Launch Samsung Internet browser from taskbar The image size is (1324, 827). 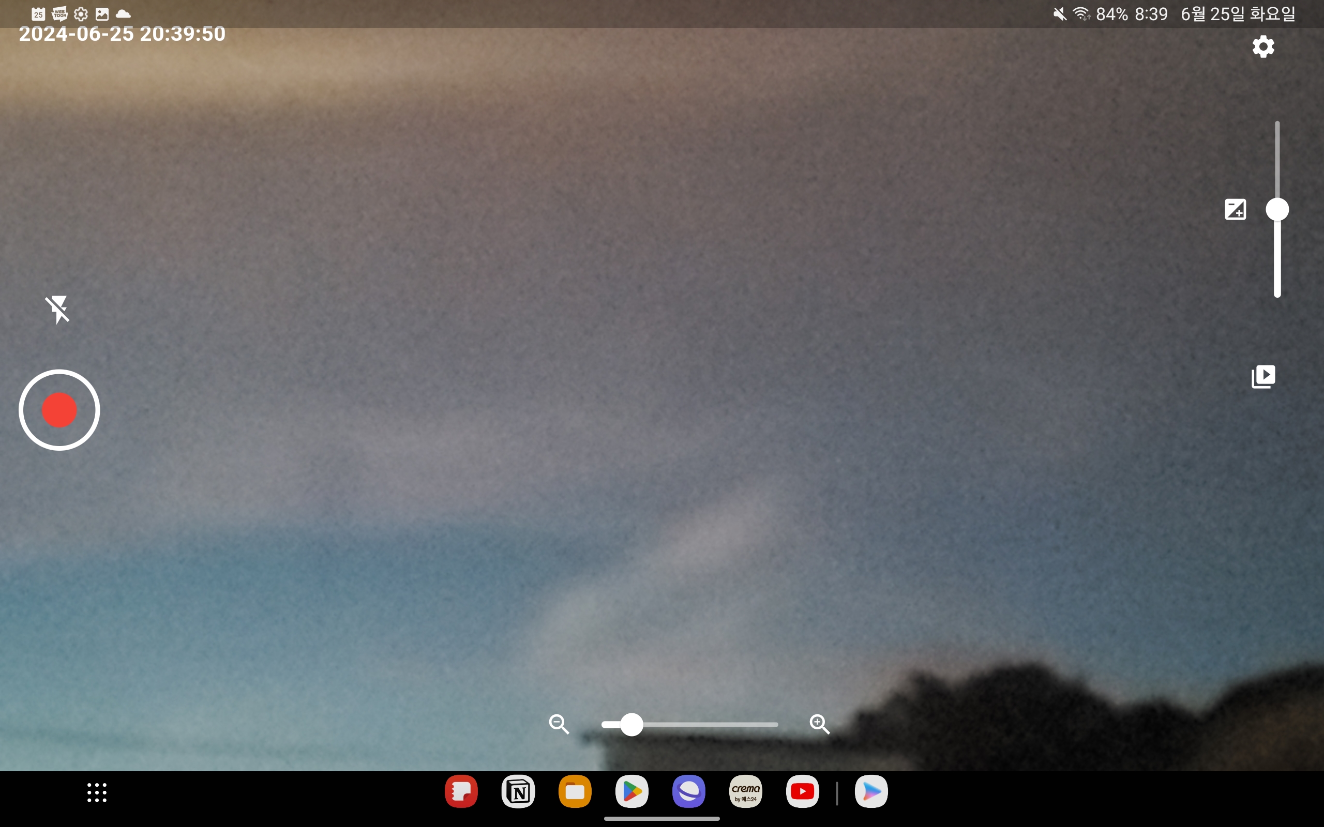point(688,791)
